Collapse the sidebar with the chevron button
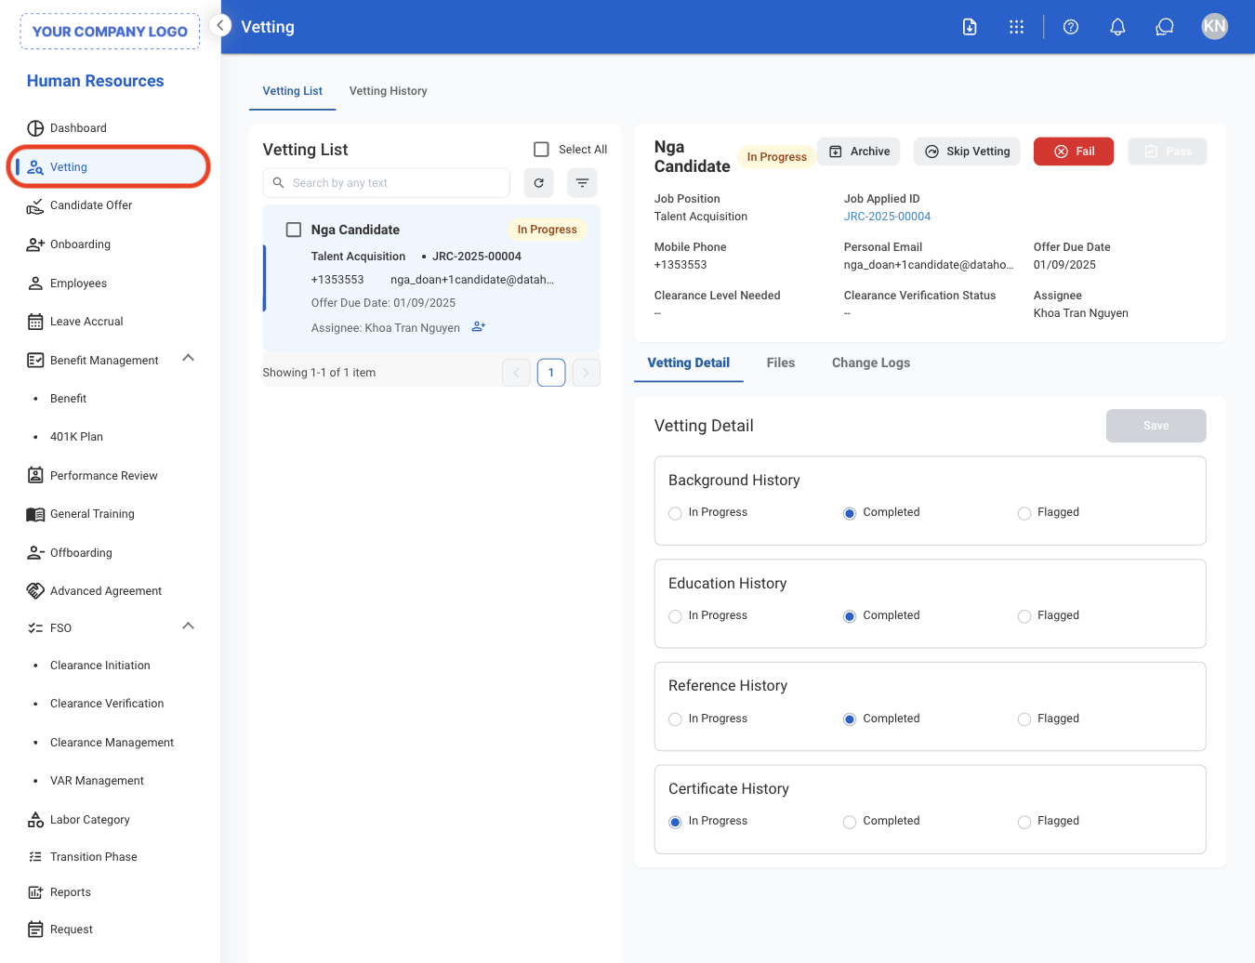The height and width of the screenshot is (963, 1255). click(x=220, y=26)
